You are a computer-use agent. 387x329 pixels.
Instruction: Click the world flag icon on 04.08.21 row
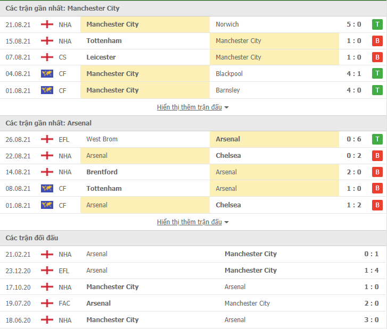[47, 73]
